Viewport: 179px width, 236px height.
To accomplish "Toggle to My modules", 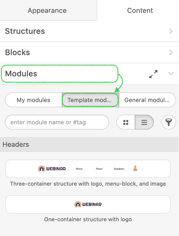I will (33, 100).
